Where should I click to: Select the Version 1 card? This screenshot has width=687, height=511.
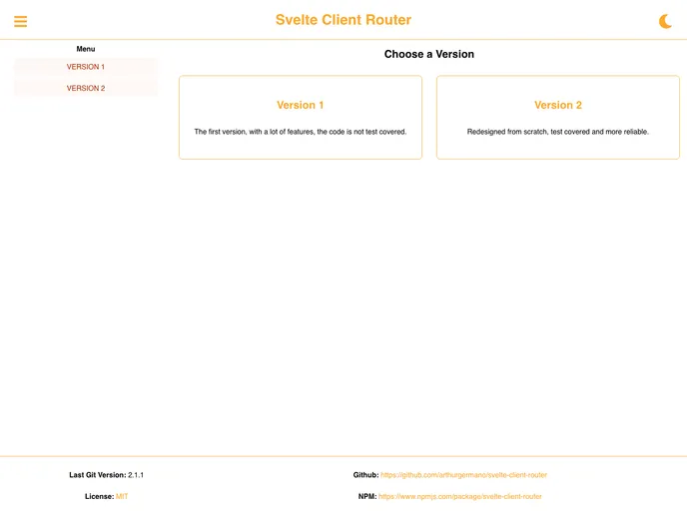[301, 118]
